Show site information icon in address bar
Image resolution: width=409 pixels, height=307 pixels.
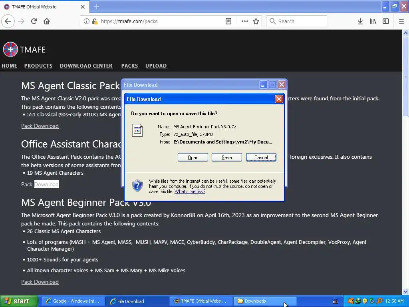pos(86,21)
